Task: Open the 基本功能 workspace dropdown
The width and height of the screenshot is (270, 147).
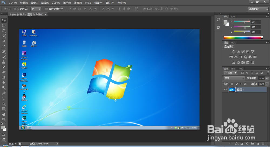Action: pyautogui.click(x=258, y=9)
